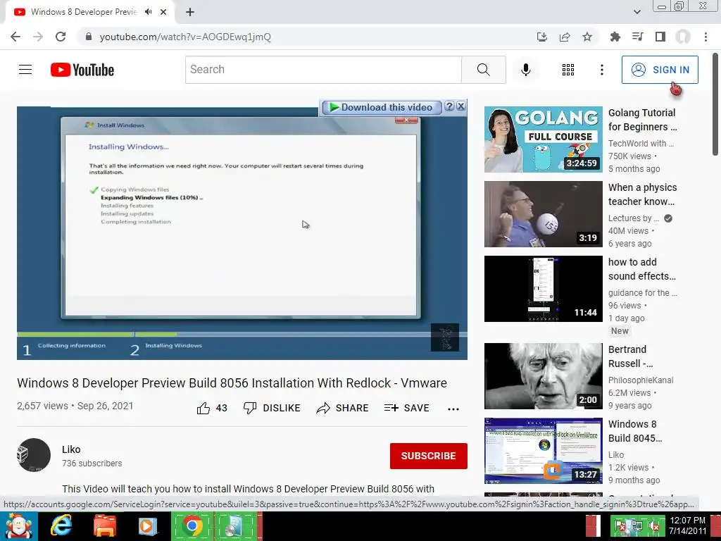Click the red SUBSCRIBE button
Image resolution: width=721 pixels, height=541 pixels.
tap(429, 456)
